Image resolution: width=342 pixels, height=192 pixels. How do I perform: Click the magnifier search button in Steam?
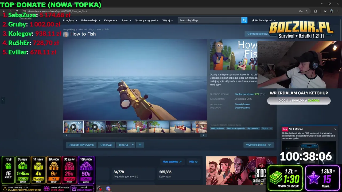click(244, 20)
